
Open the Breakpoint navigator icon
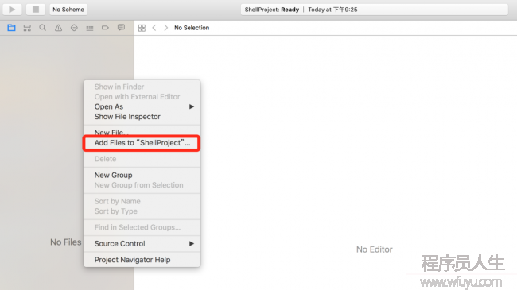[x=105, y=28]
